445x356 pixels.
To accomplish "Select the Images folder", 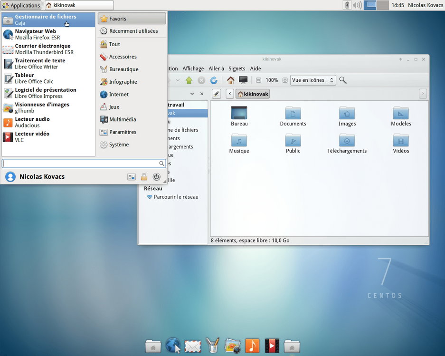I will [x=347, y=116].
